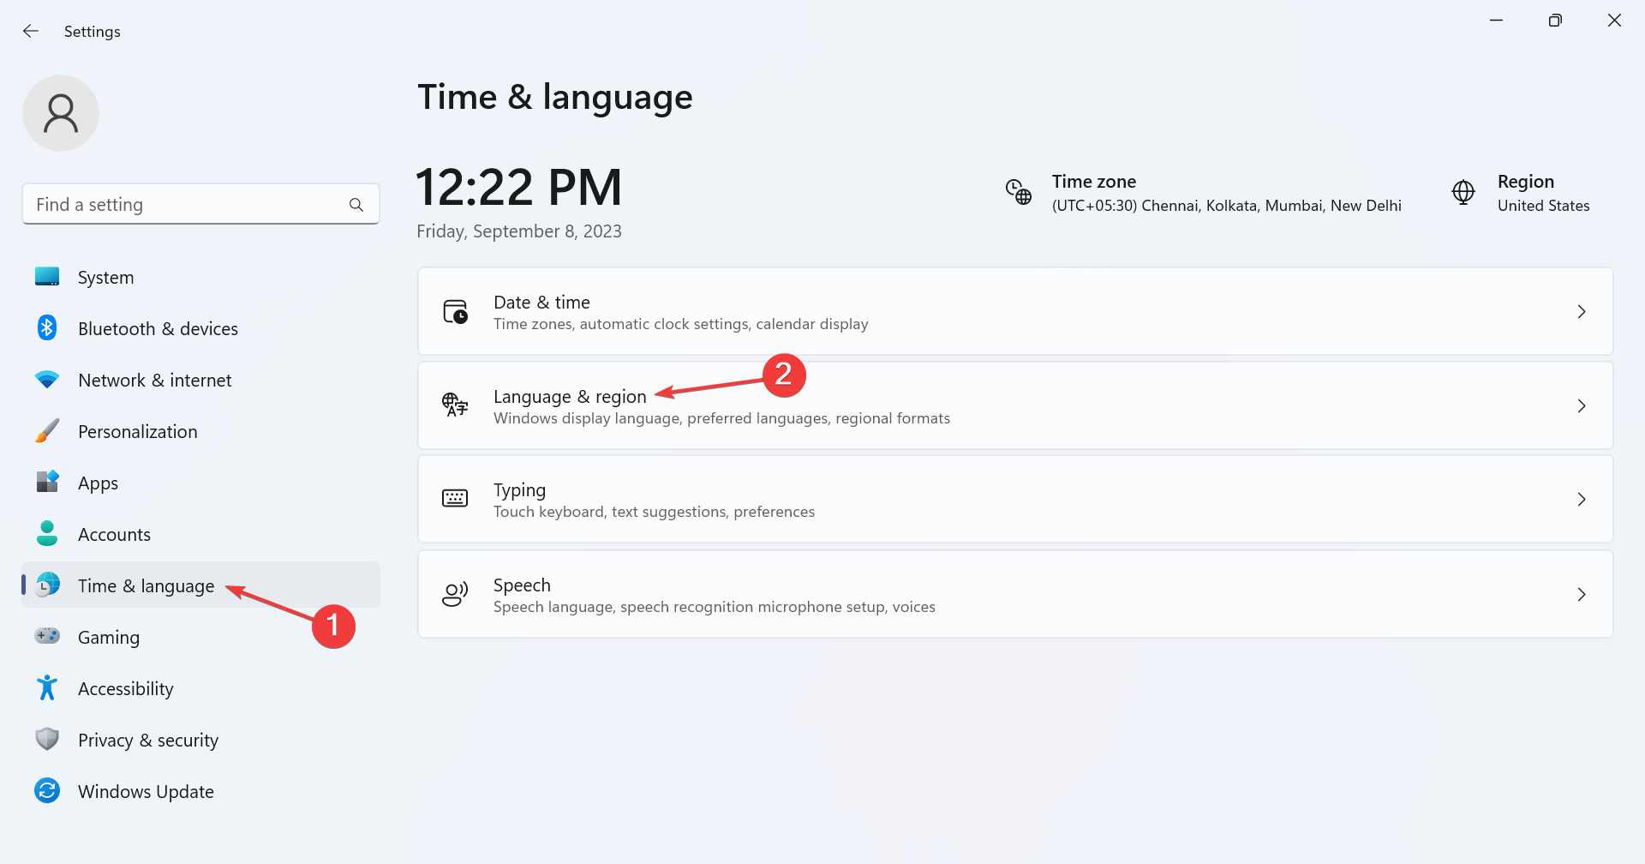Click the Speech voice icon

pos(455,594)
